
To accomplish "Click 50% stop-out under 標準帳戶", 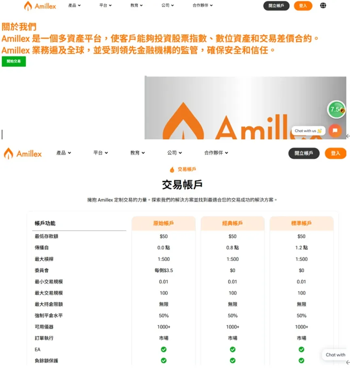I will click(301, 315).
